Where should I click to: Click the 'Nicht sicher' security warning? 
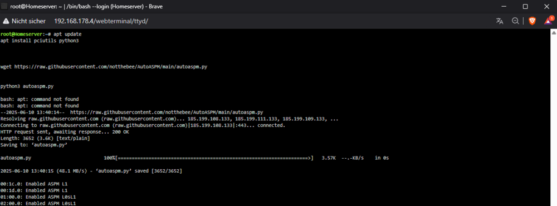click(x=25, y=21)
